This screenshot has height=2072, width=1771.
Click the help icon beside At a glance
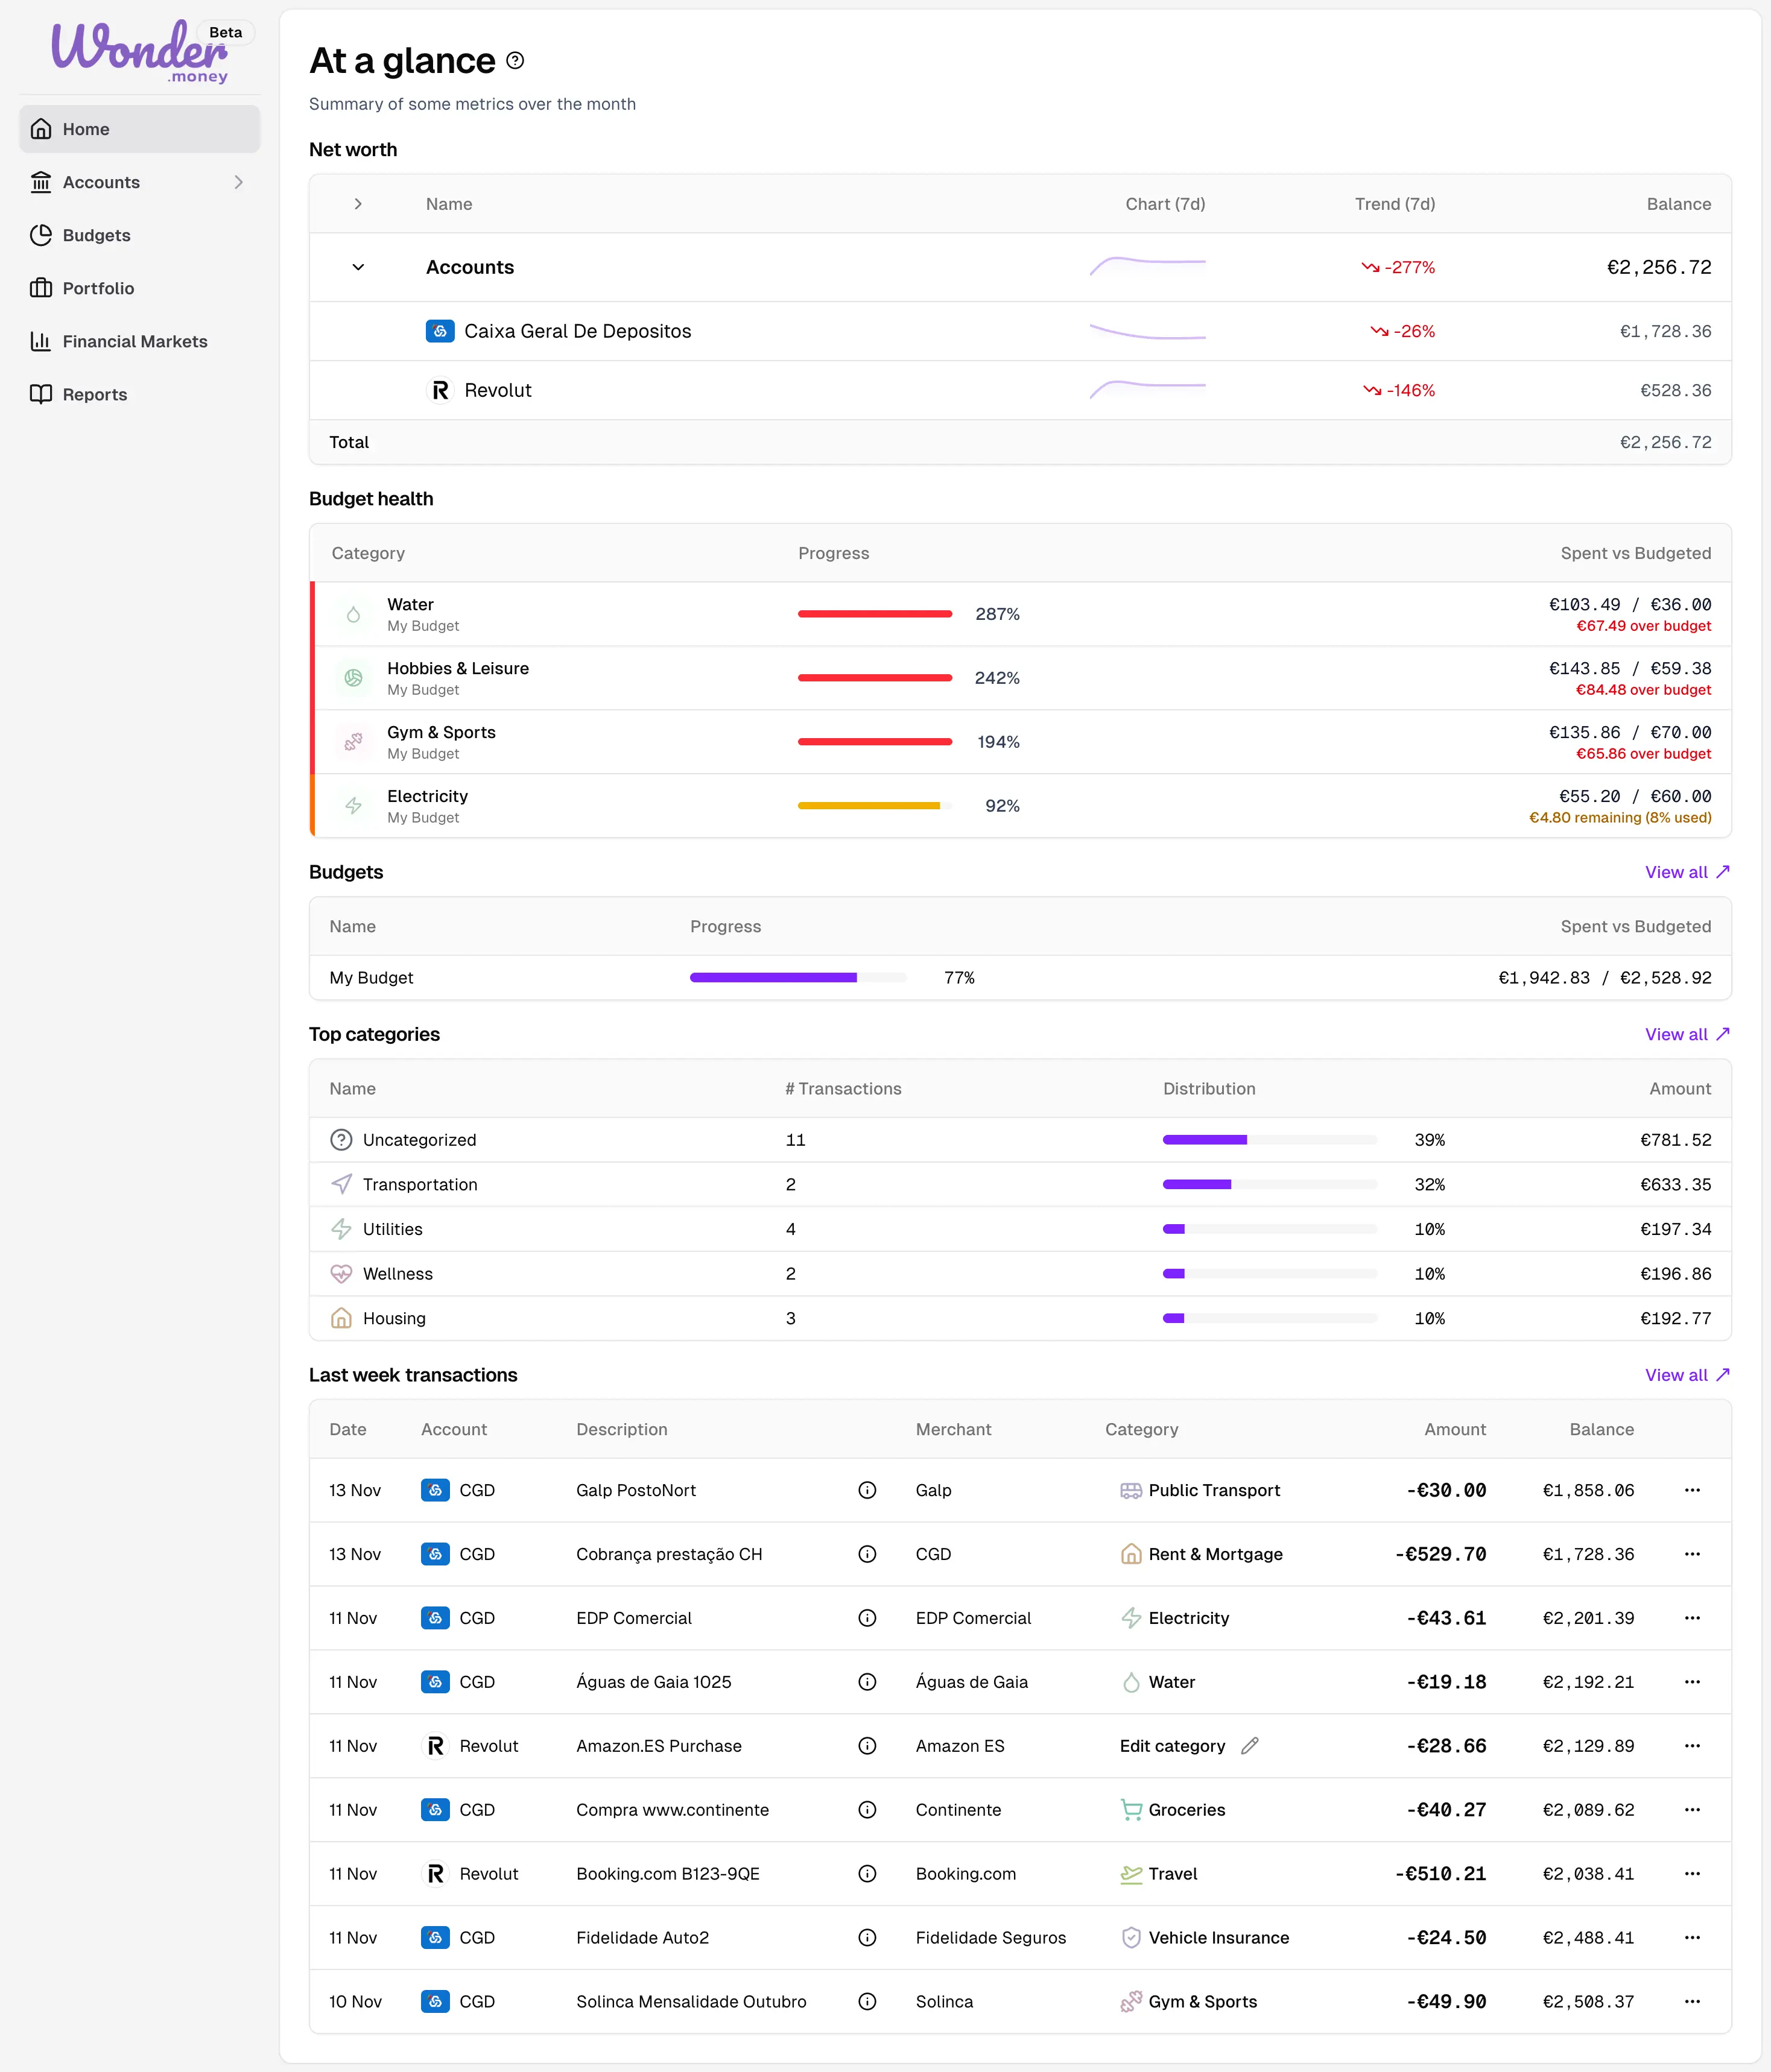515,61
